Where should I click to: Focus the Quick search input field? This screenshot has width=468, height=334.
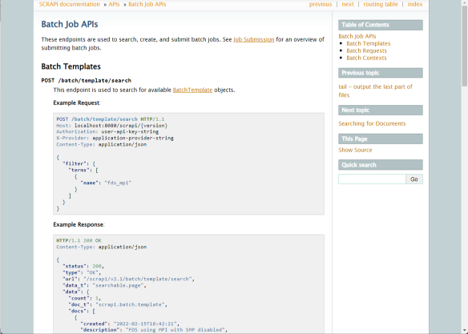point(372,179)
